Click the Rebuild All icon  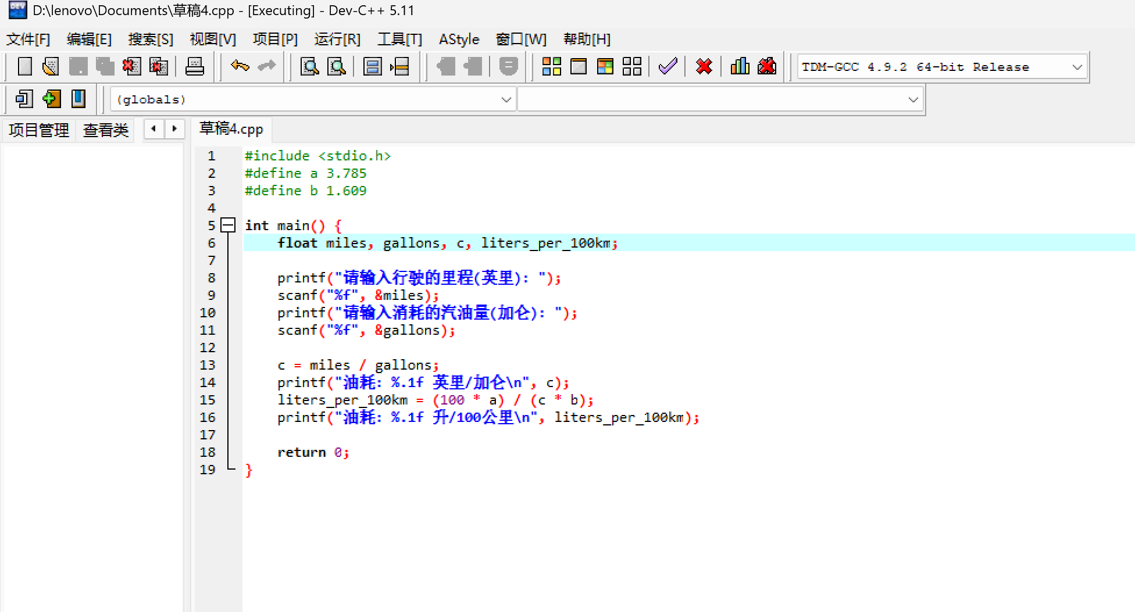632,66
